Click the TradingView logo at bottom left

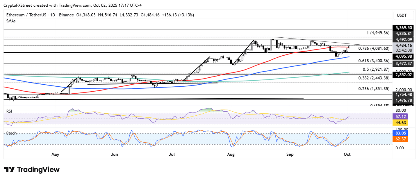[32, 170]
